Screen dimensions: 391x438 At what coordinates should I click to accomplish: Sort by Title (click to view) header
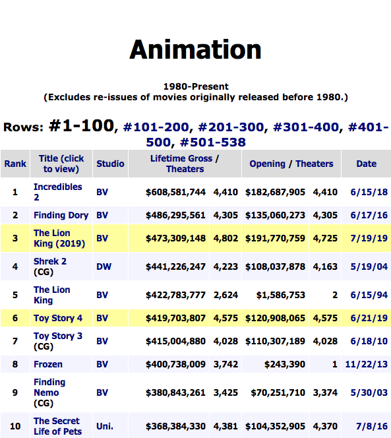(61, 164)
